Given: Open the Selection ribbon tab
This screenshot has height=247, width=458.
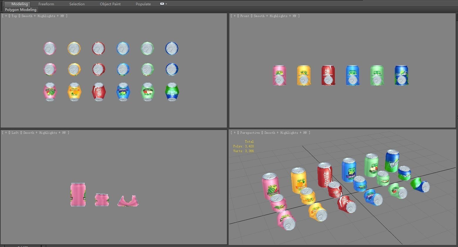Looking at the screenshot, I should tap(77, 4).
